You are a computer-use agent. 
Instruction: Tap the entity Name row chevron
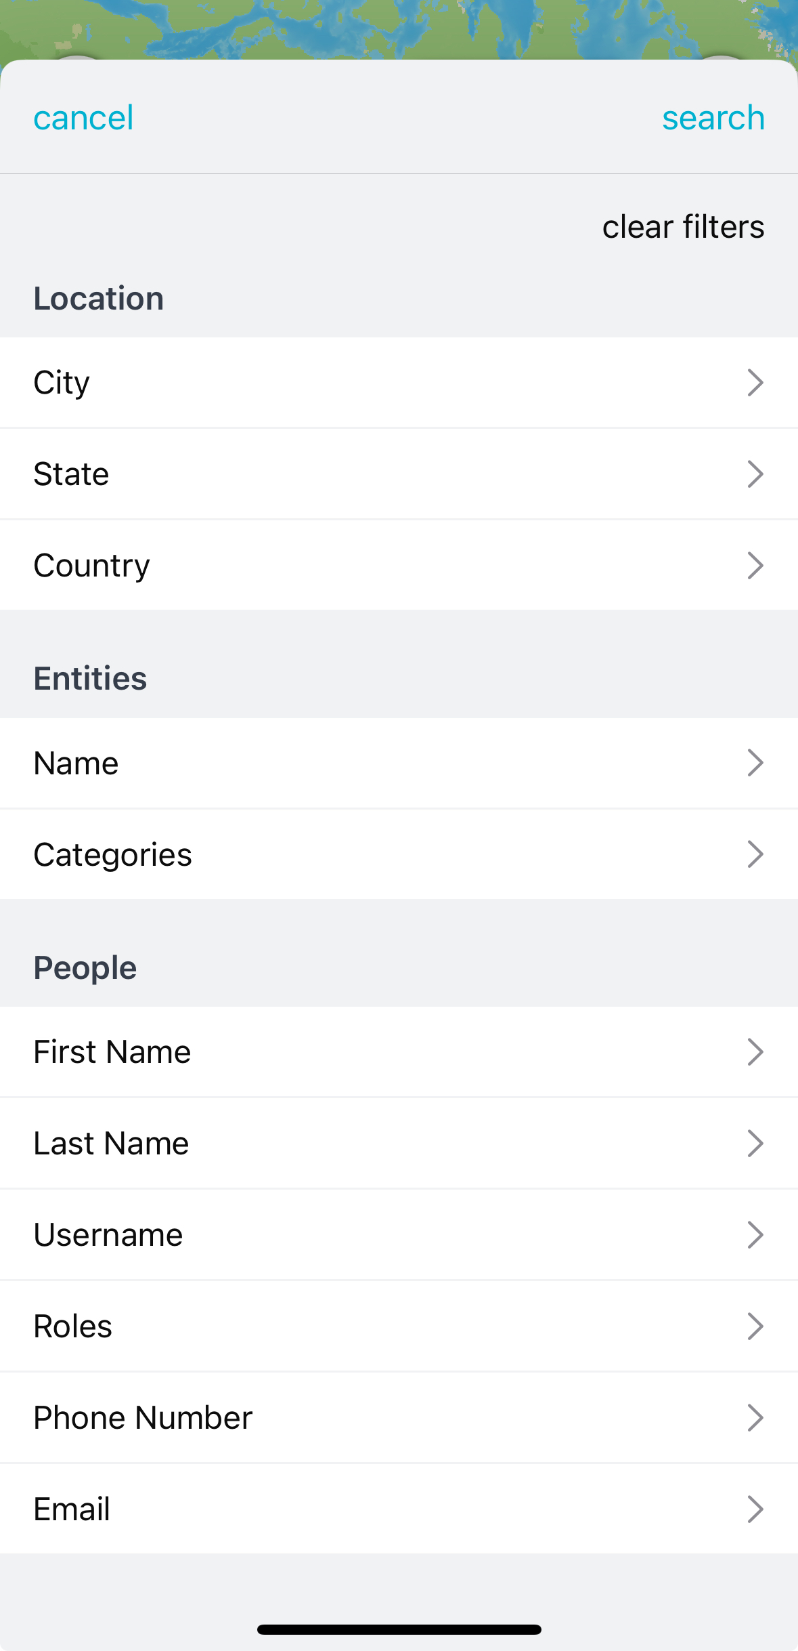(x=755, y=763)
